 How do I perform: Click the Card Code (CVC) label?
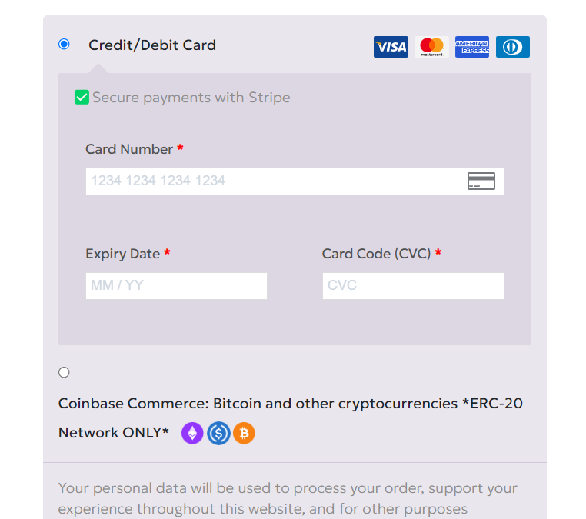pyautogui.click(x=376, y=254)
